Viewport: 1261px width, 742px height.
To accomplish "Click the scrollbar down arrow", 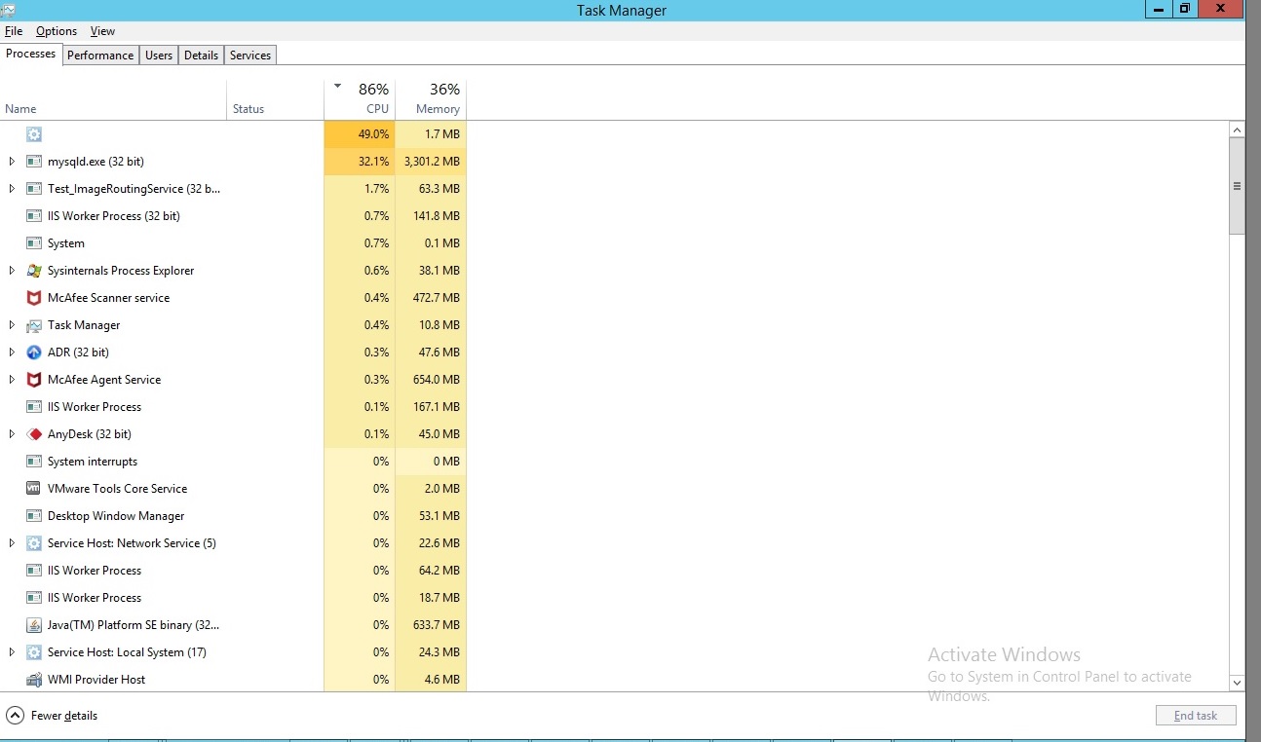I will (1237, 684).
